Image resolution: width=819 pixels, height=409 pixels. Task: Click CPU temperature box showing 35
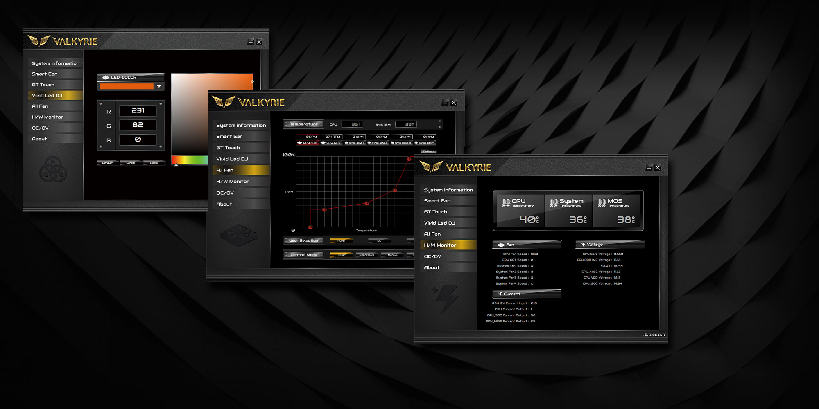pyautogui.click(x=352, y=124)
